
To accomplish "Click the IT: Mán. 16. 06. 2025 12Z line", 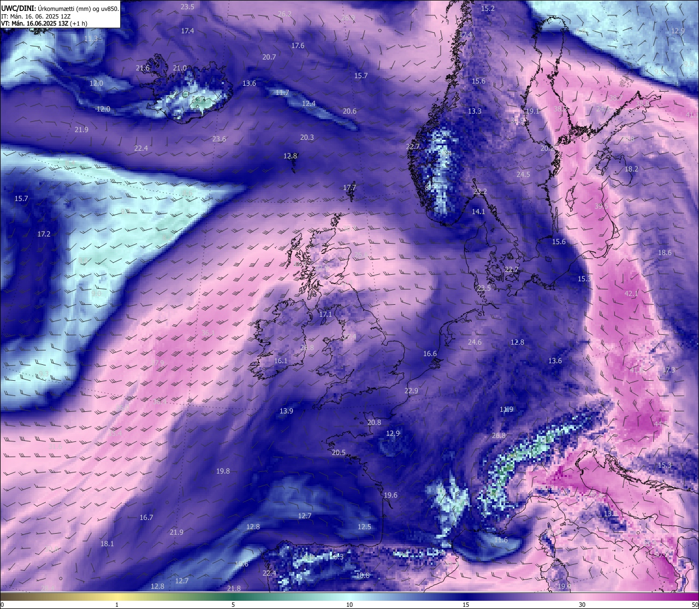I will coord(37,16).
